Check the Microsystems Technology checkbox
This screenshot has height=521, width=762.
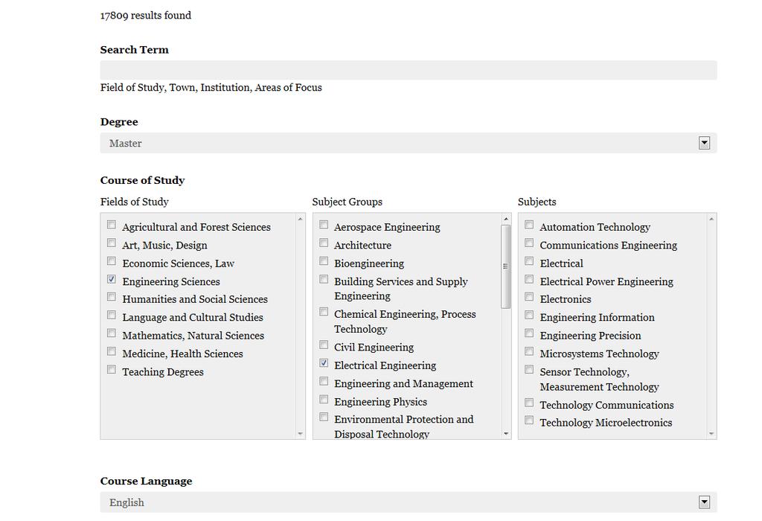(x=529, y=351)
